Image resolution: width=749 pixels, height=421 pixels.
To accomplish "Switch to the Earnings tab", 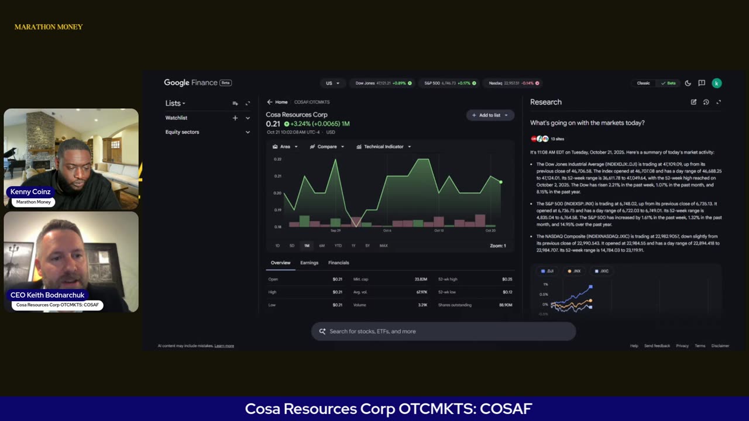I will [x=310, y=263].
